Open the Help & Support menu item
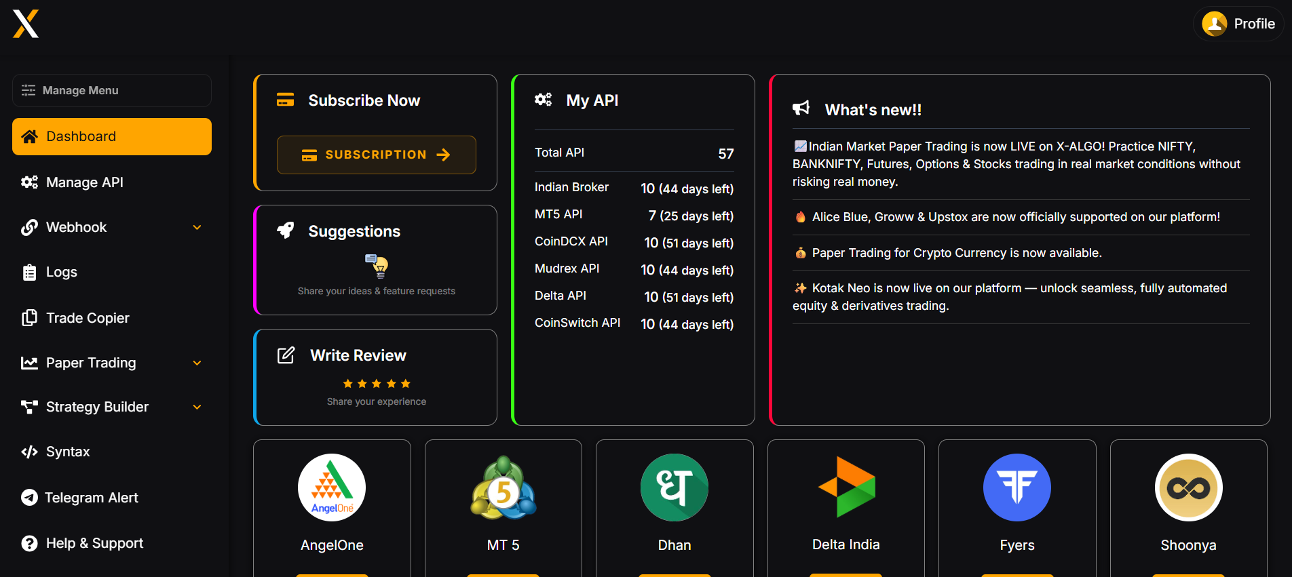The height and width of the screenshot is (577, 1292). (112, 543)
